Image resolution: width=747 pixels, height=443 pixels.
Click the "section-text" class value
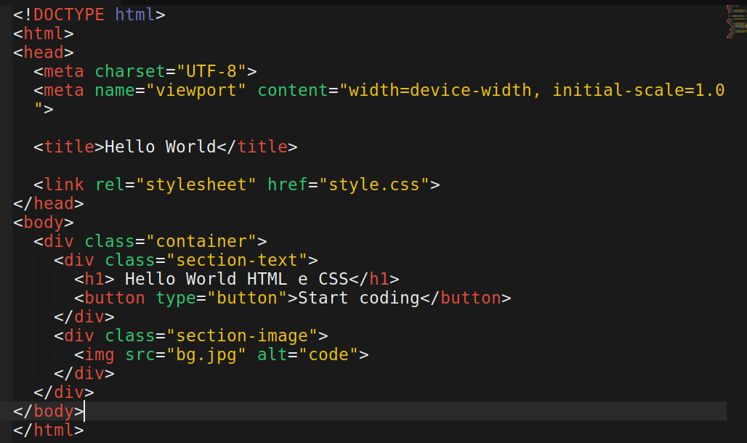[237, 260]
